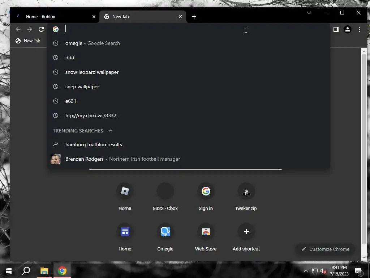Choose the snow leopard wallpaper suggestion
Viewport: 370px width, 278px height.
tap(189, 72)
